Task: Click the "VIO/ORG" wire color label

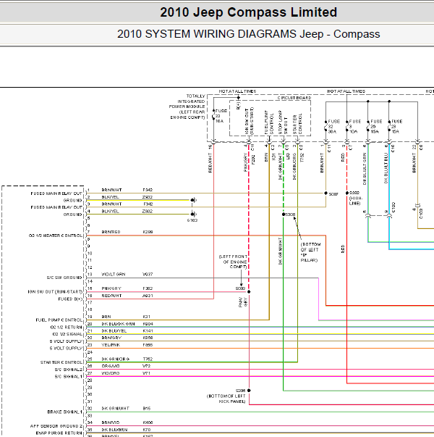Action: pos(111,373)
